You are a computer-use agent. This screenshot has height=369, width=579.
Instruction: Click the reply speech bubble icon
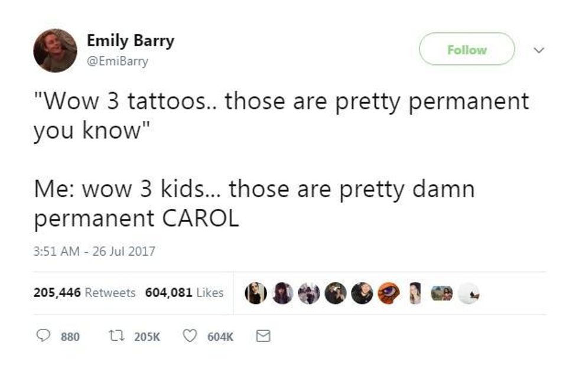pos(44,335)
